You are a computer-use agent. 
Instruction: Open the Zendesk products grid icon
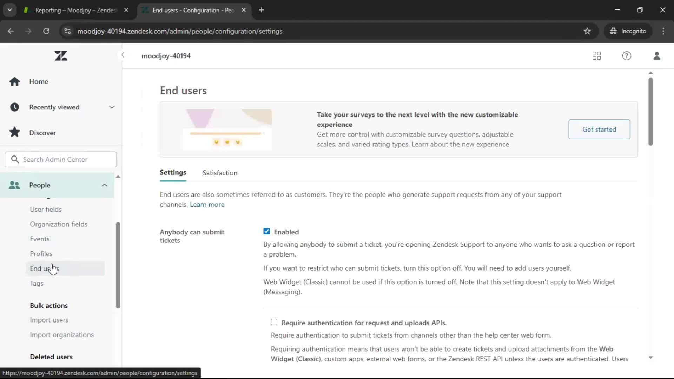tap(596, 56)
